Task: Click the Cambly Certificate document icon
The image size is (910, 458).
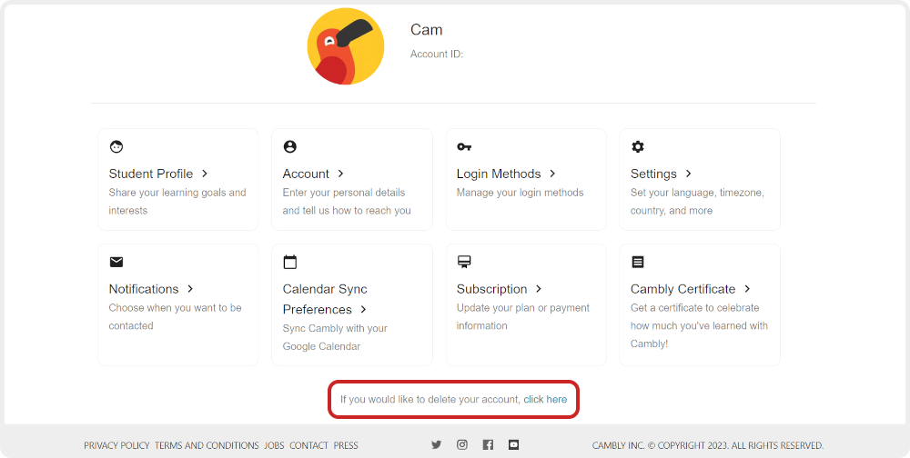Action: 638,262
